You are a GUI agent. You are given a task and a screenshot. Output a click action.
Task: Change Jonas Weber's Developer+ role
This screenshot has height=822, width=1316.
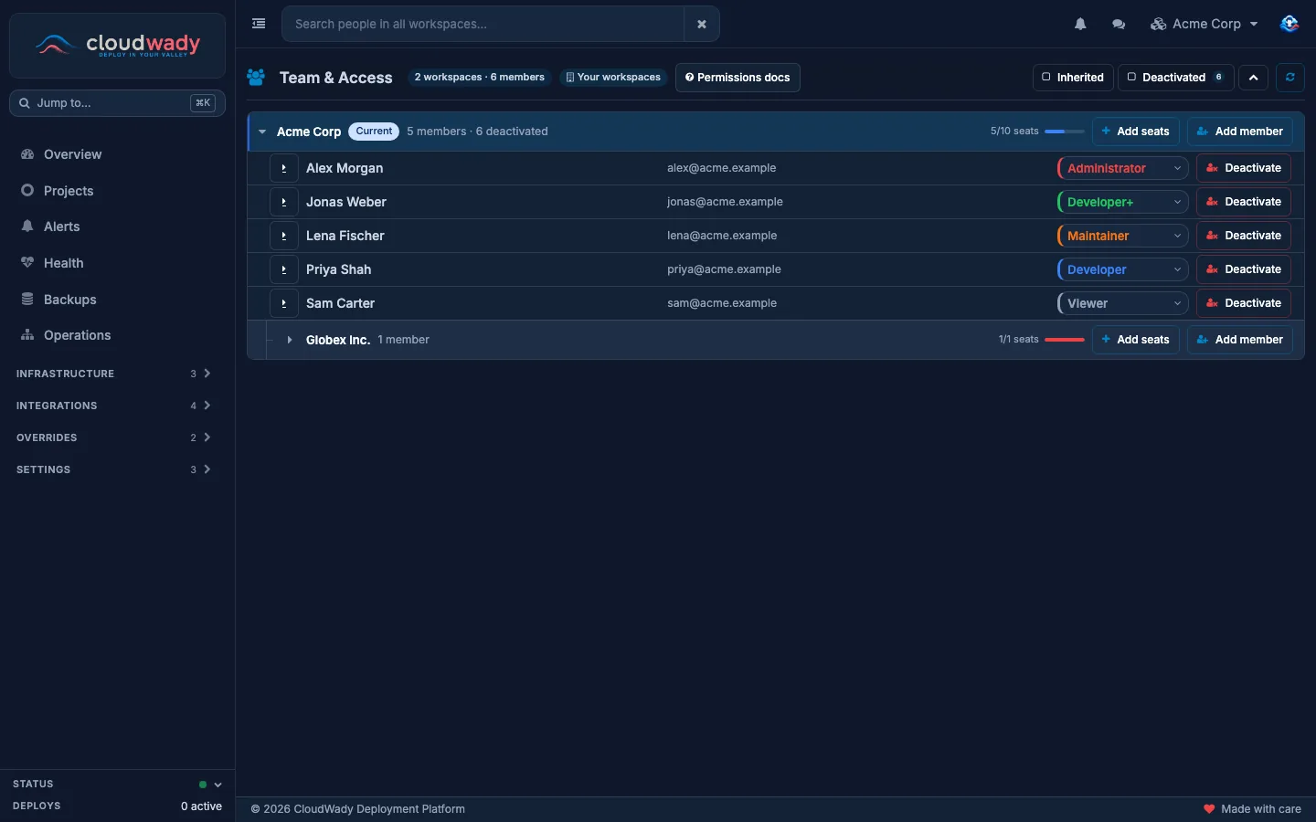[1123, 202]
